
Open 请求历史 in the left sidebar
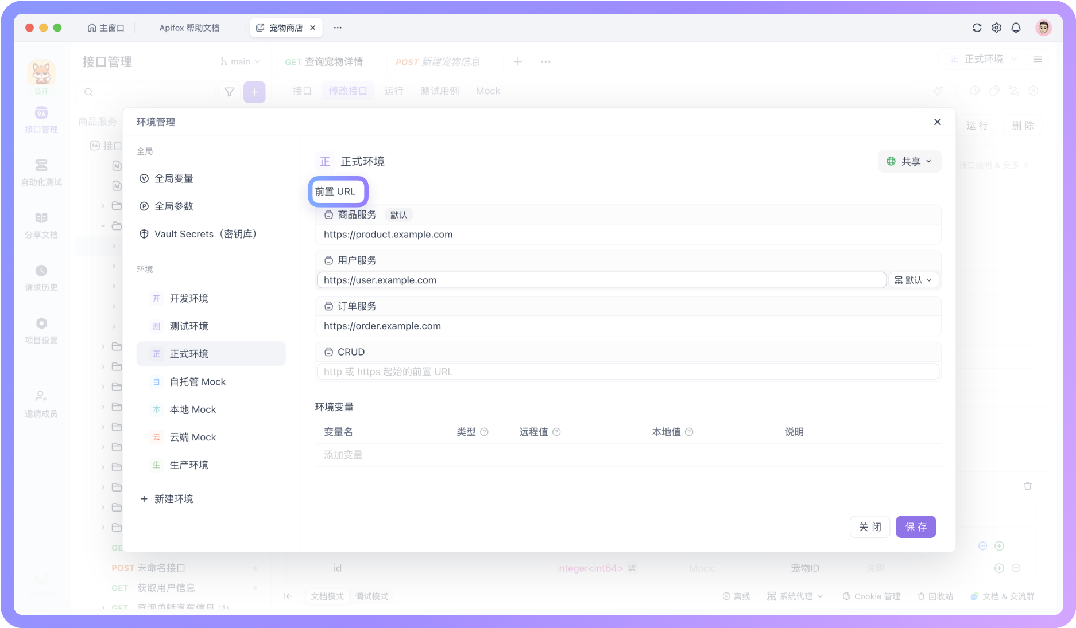tap(41, 278)
